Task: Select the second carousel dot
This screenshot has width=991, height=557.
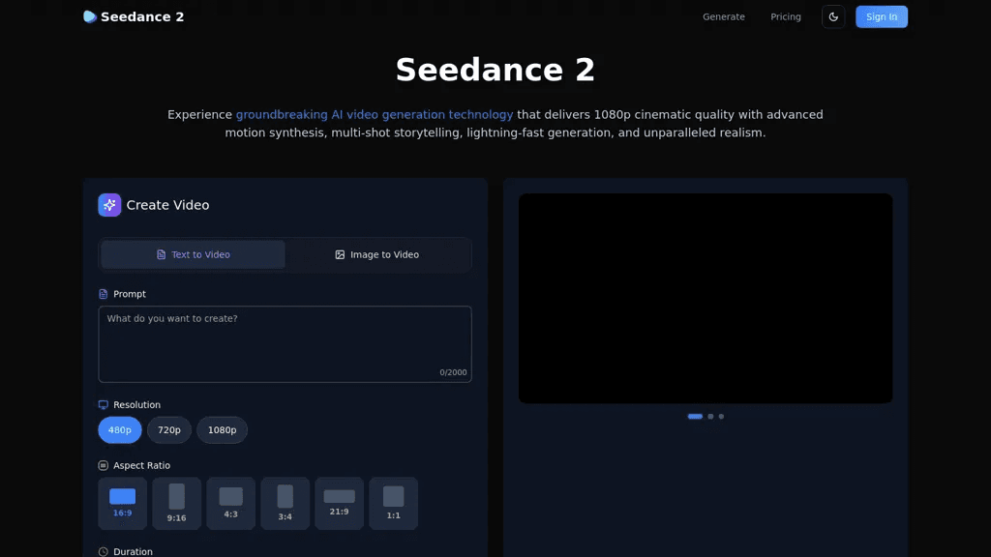Action: 710,417
